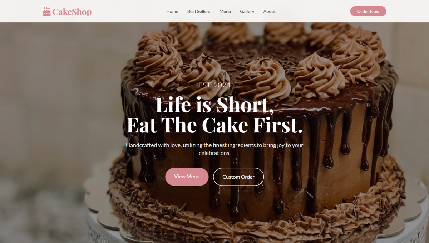Click the "Life is Short," headline line
The height and width of the screenshot is (243, 429).
coord(214,105)
